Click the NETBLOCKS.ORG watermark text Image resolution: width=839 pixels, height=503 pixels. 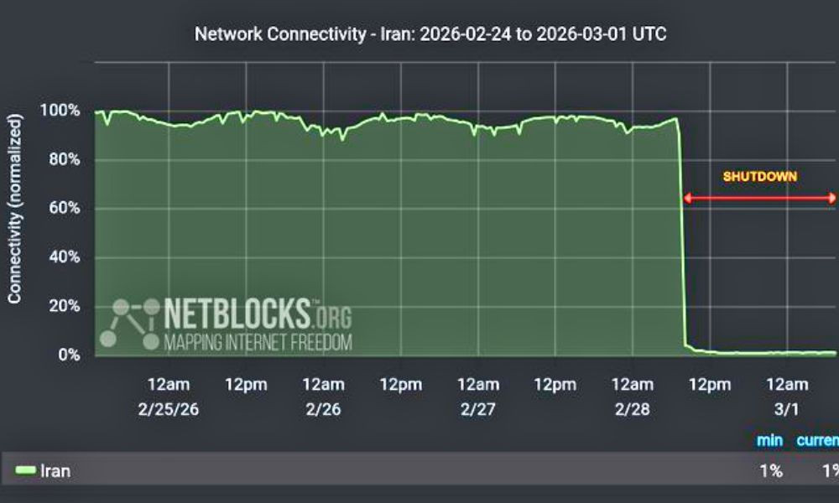point(257,314)
